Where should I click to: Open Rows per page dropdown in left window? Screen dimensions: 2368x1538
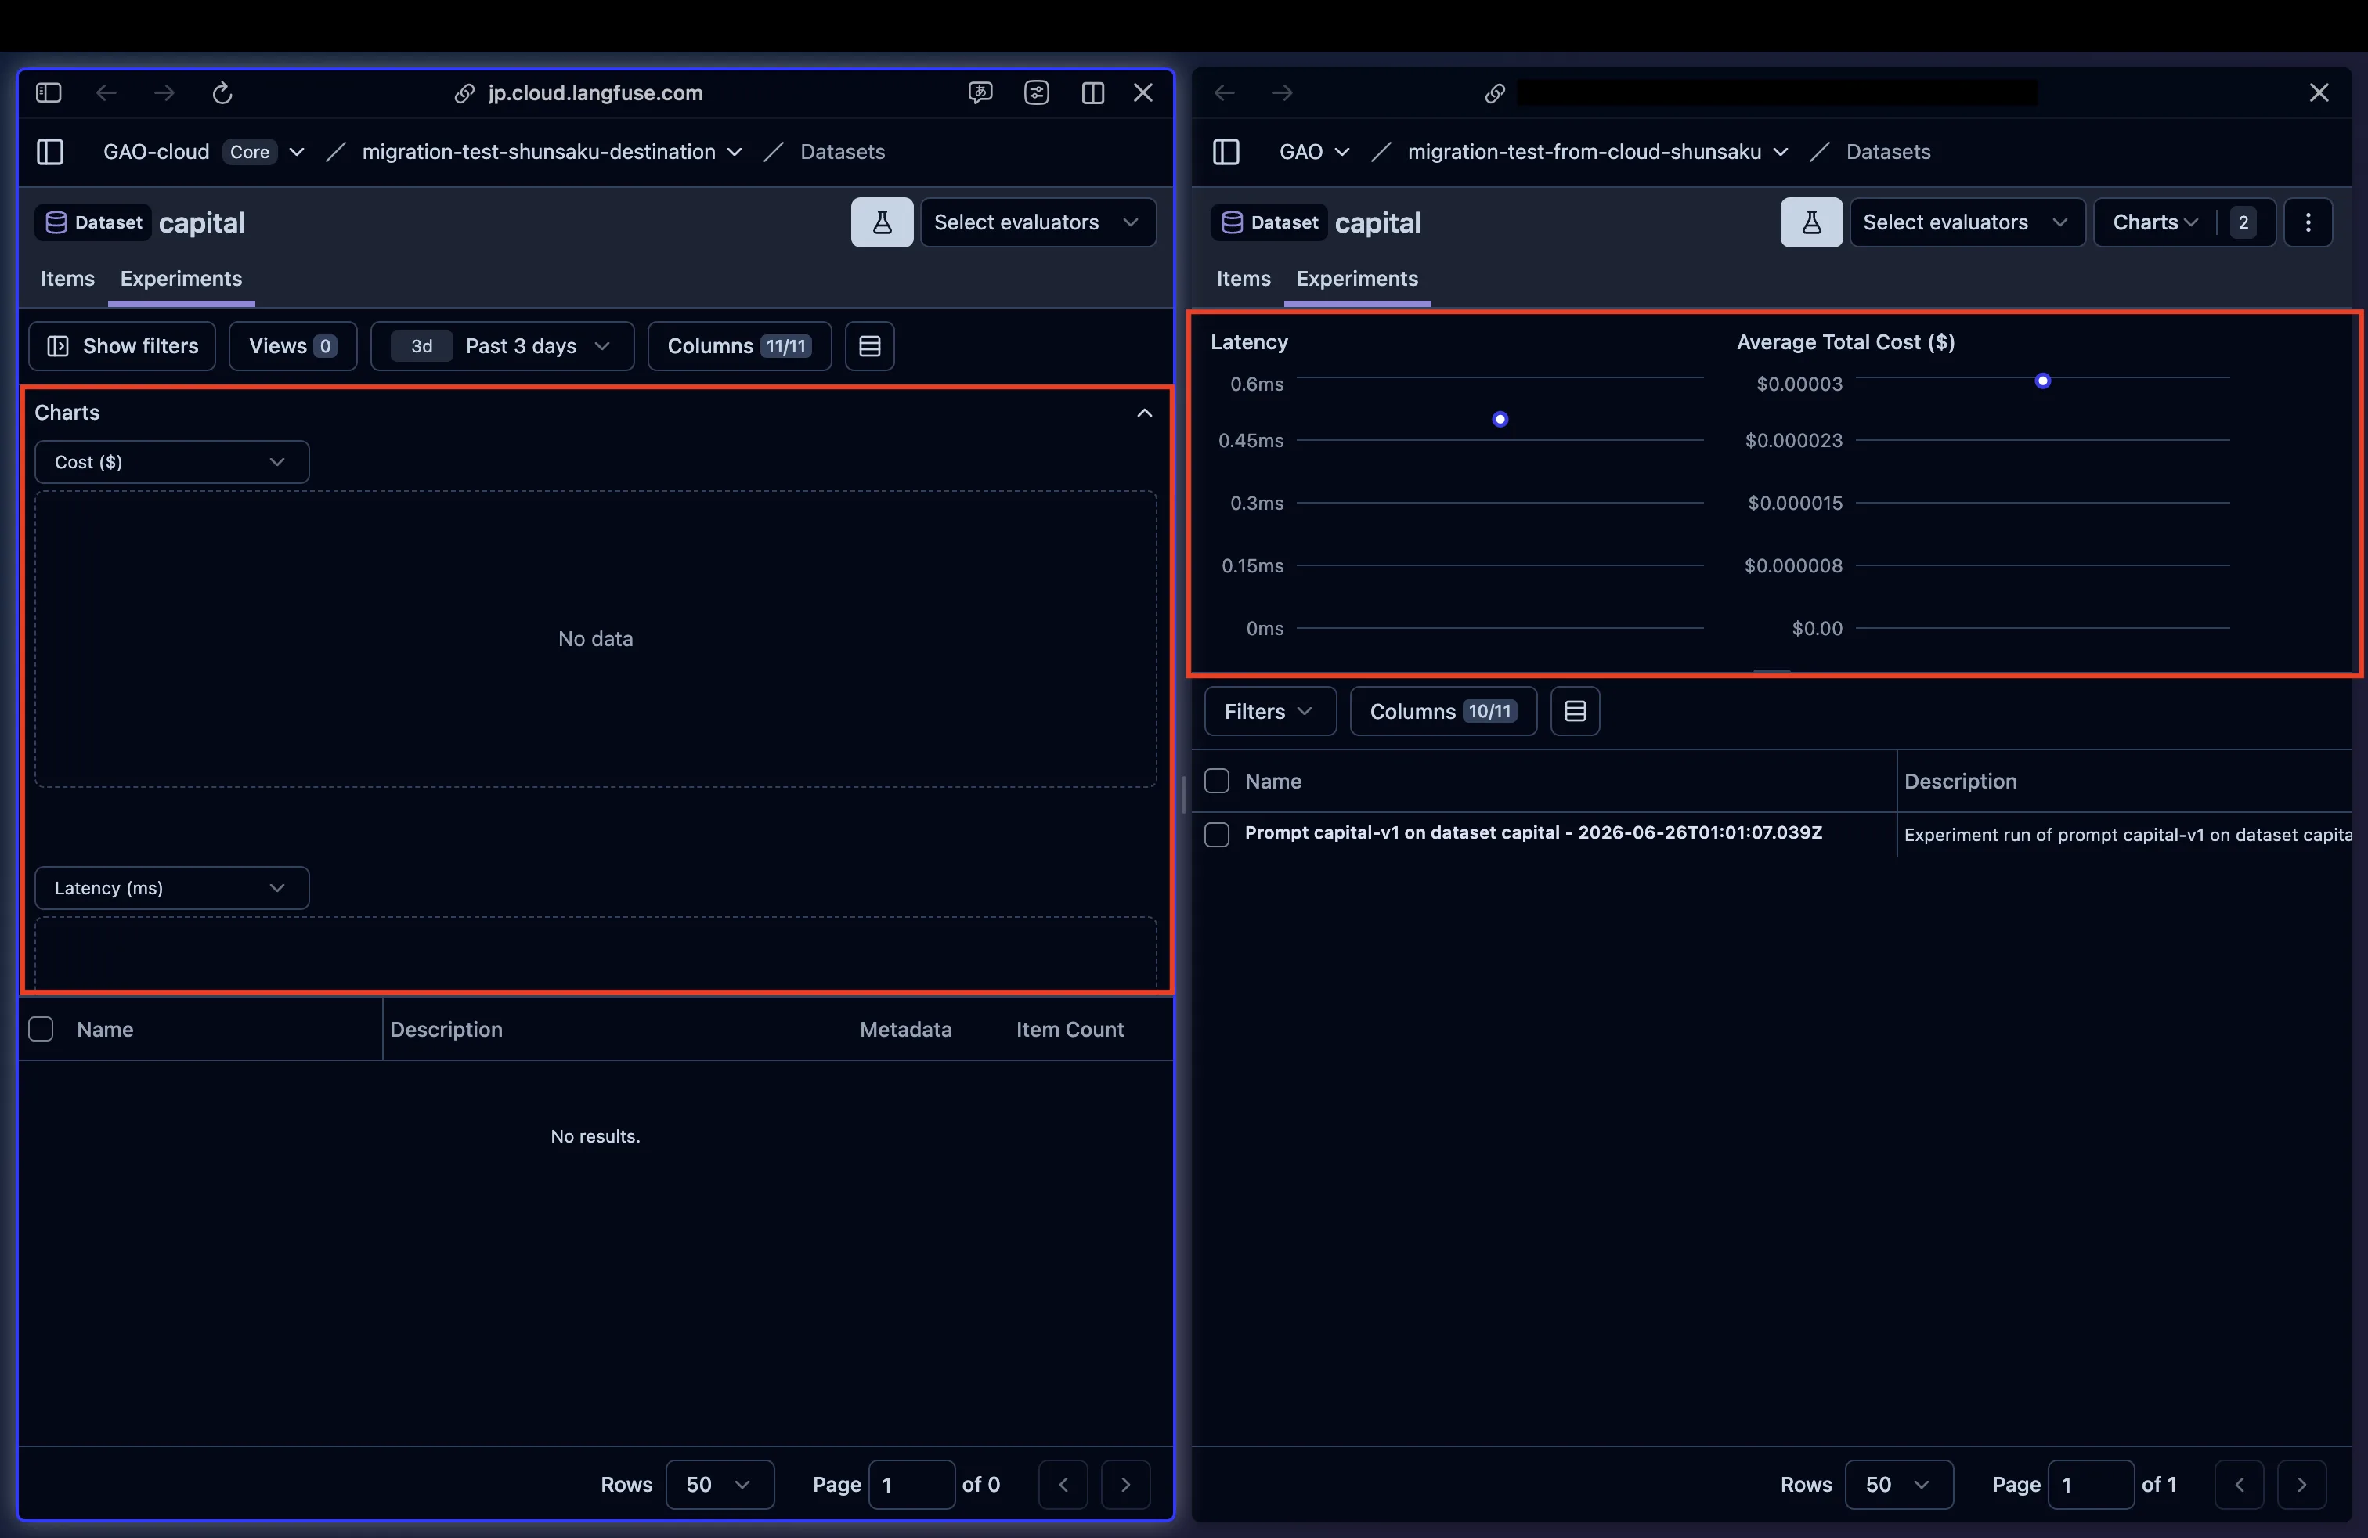point(720,1484)
